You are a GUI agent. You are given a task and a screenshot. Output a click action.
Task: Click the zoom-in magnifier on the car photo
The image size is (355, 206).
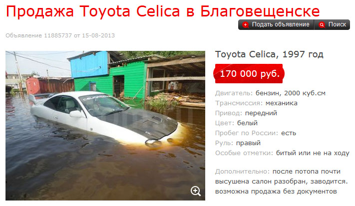coord(196,191)
